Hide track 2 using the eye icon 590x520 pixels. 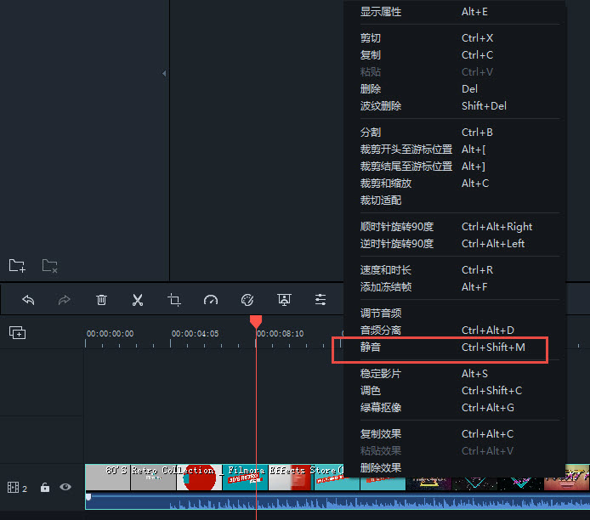coord(65,488)
